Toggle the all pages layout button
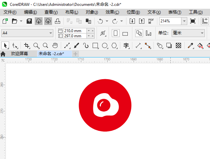The image size is (210, 159). pos(139,33)
